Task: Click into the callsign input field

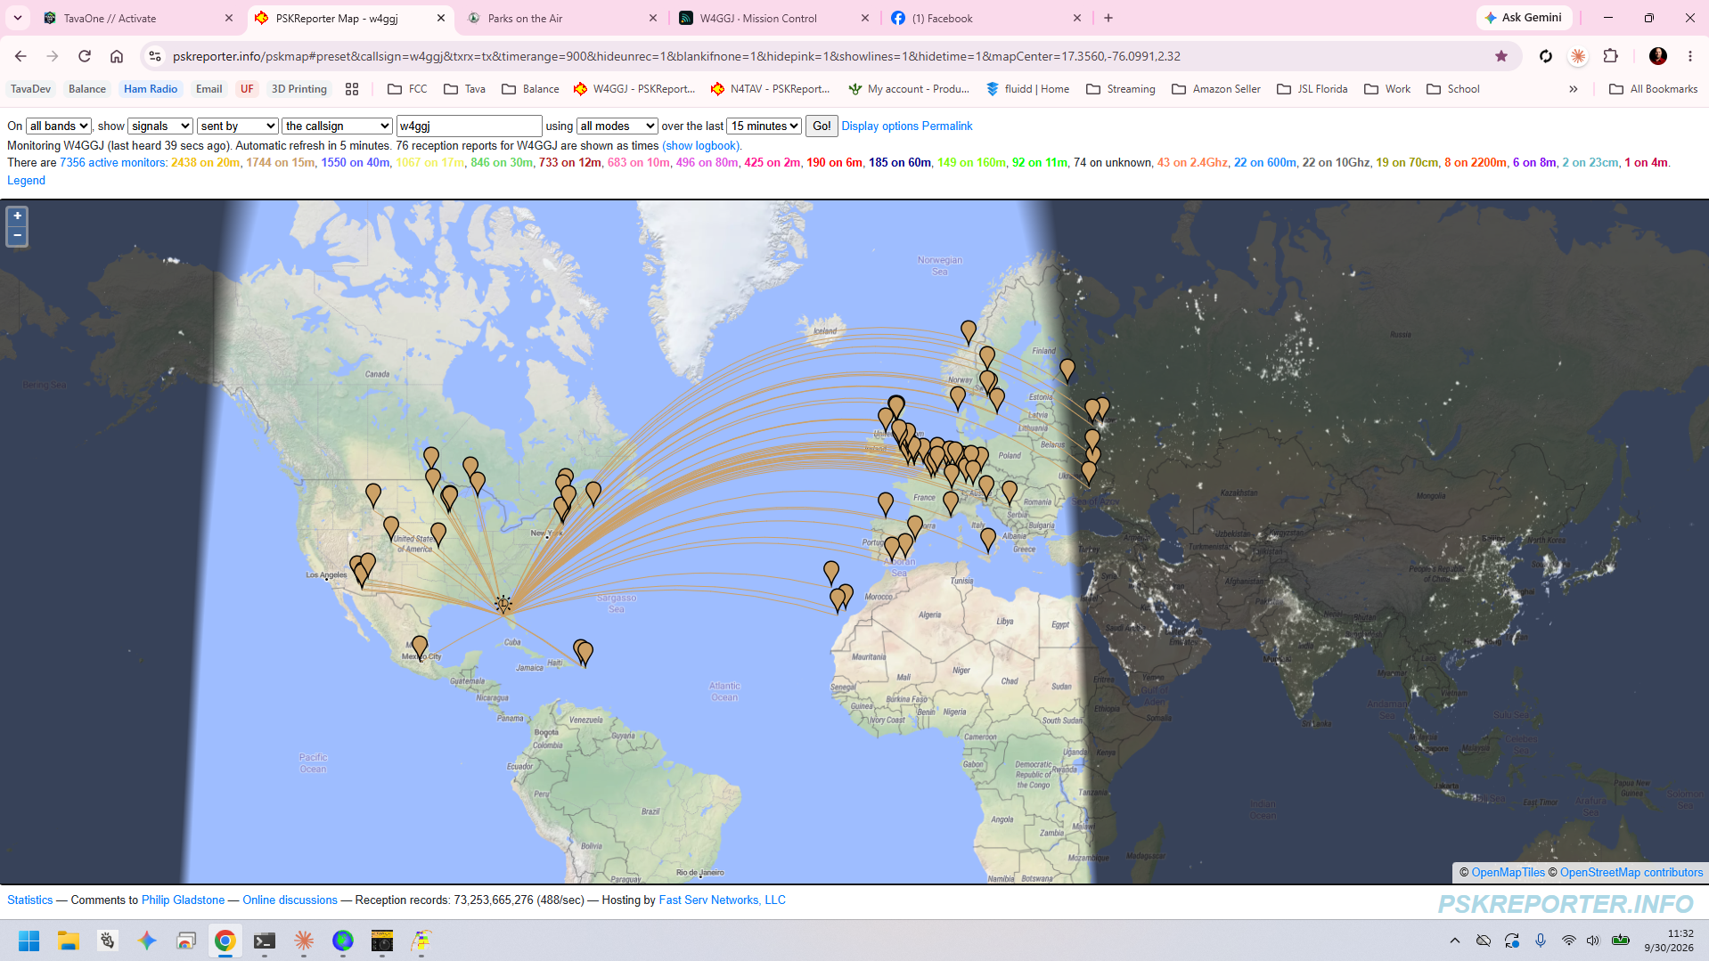Action: point(469,126)
